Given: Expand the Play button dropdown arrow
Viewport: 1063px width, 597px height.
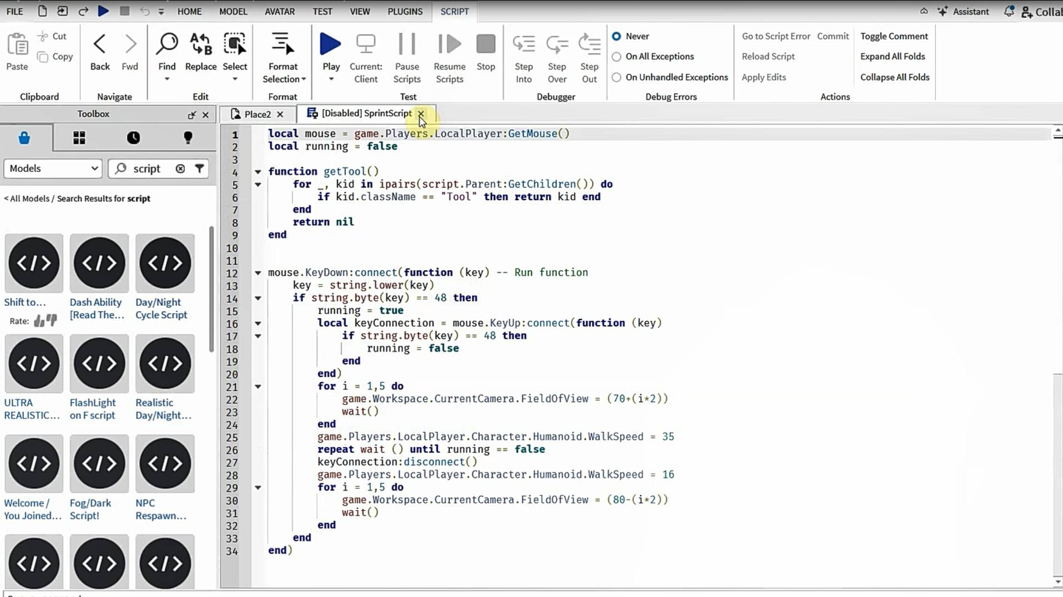Looking at the screenshot, I should pos(331,79).
